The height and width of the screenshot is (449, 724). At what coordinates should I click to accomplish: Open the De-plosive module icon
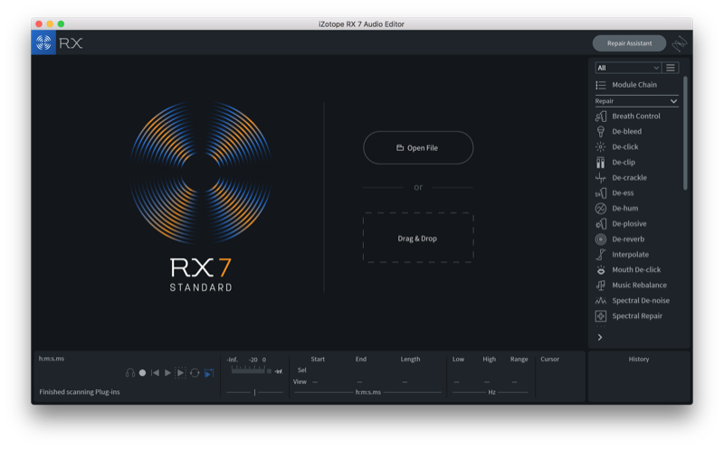tap(600, 224)
